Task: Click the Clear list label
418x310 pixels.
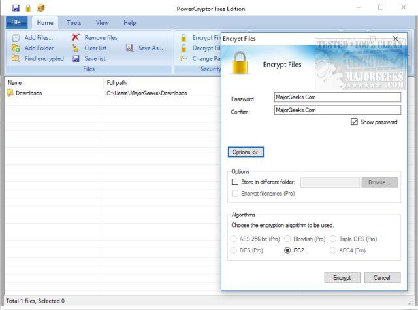Action: click(95, 48)
